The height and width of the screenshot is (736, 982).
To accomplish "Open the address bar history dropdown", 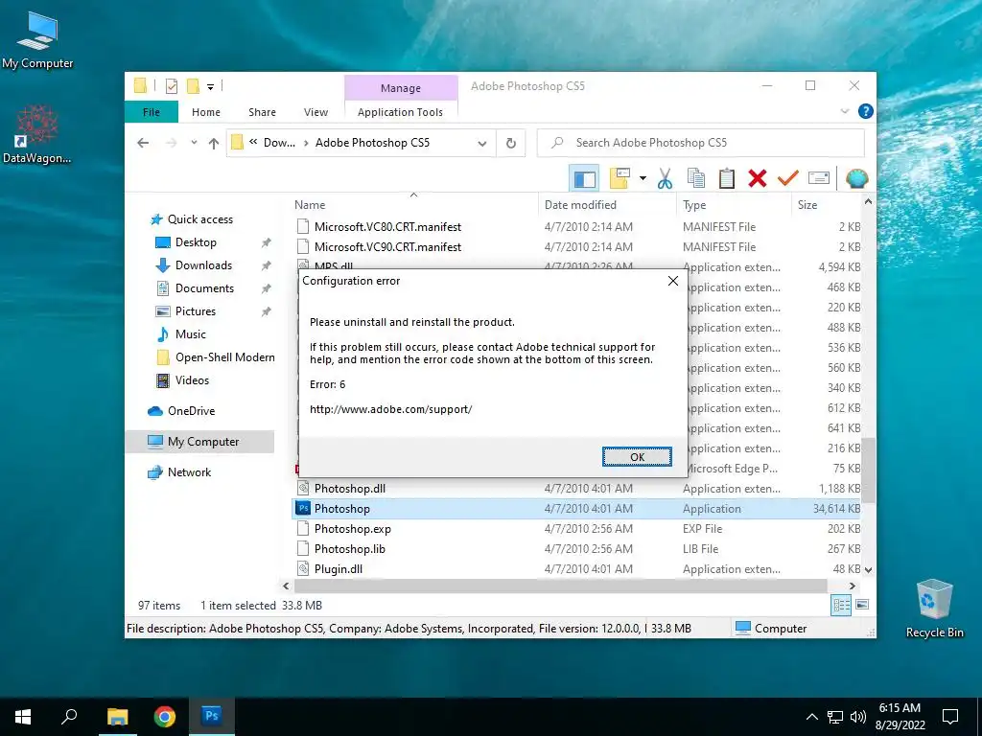I will 481,144.
